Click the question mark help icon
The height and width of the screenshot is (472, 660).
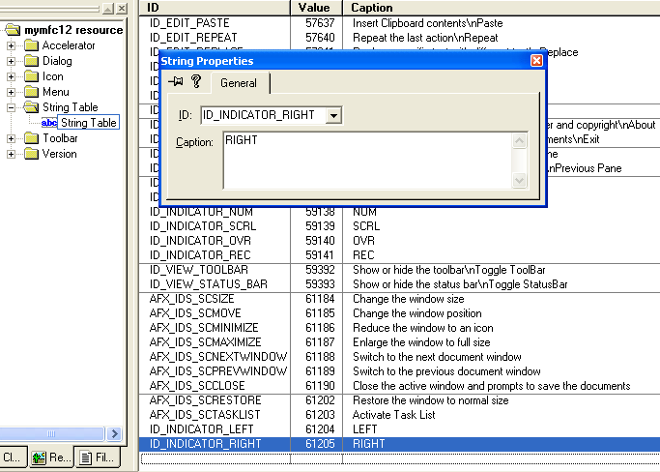click(195, 82)
